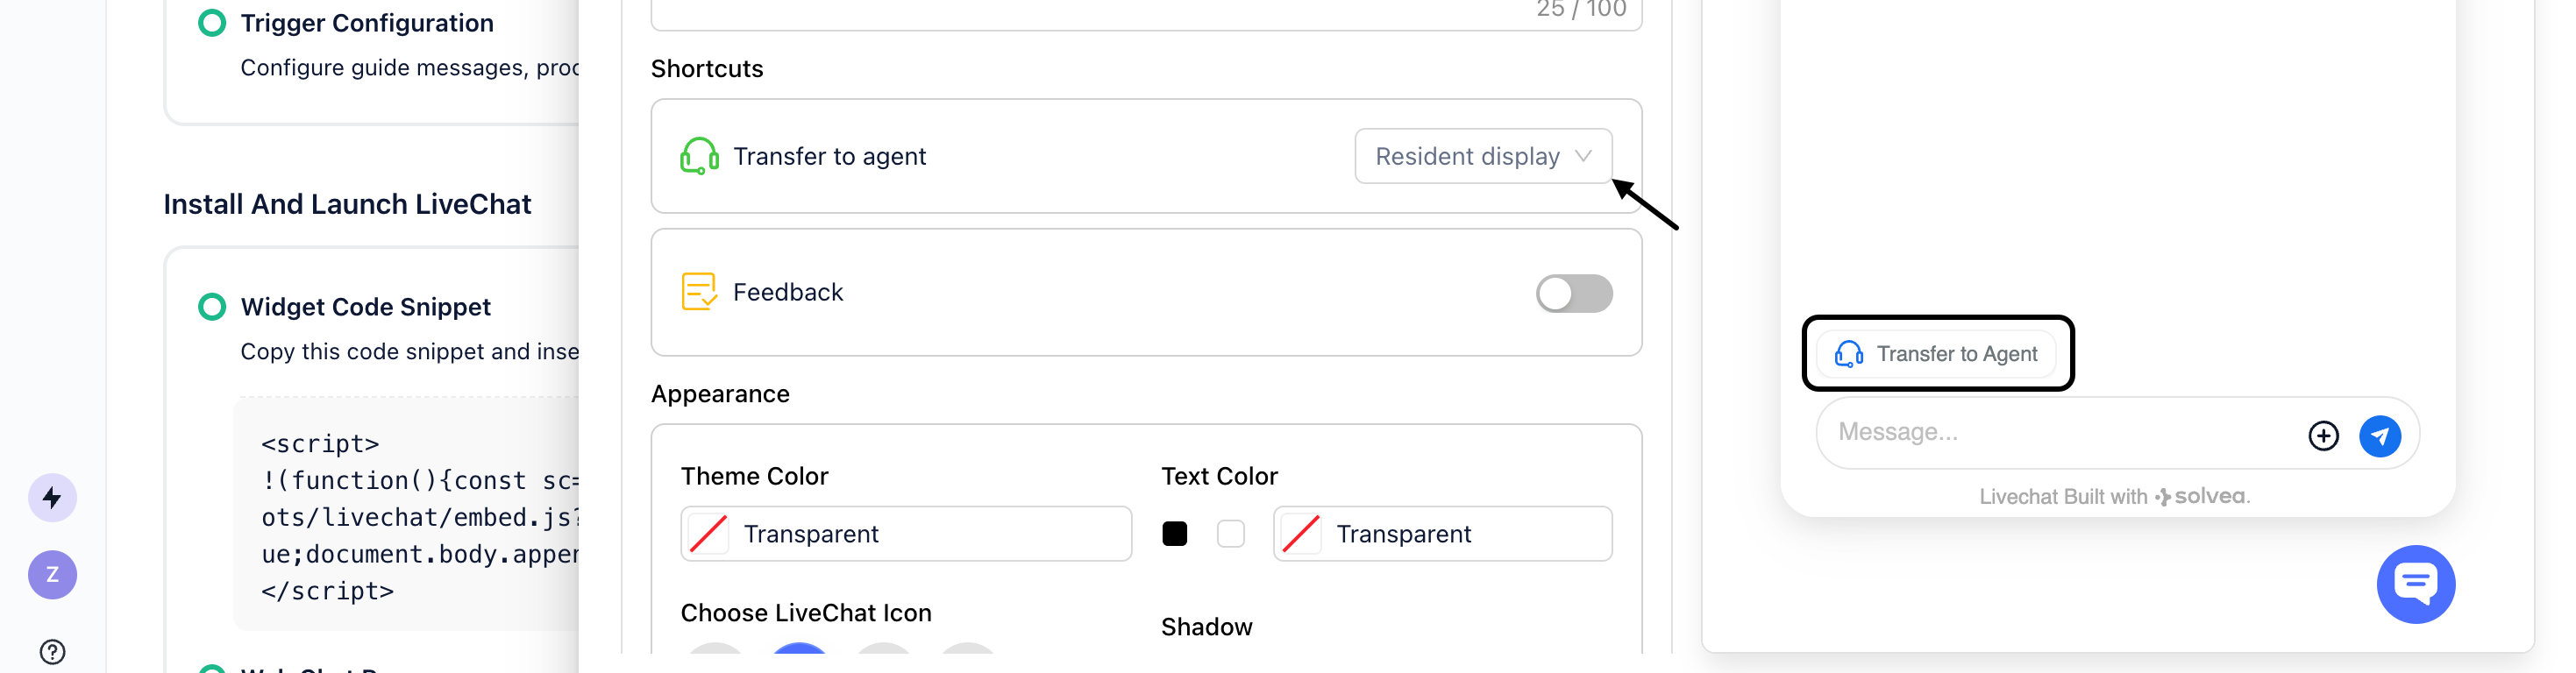This screenshot has width=2576, height=673.
Task: Open the Z user avatar
Action: pos(52,574)
